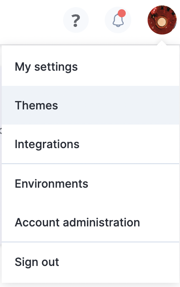Open the Environments page
180x287 pixels.
[x=90, y=183]
